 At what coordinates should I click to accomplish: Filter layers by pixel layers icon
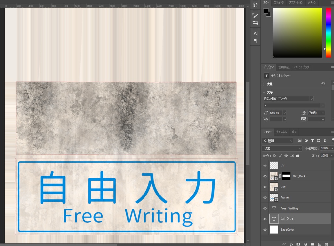click(300, 141)
